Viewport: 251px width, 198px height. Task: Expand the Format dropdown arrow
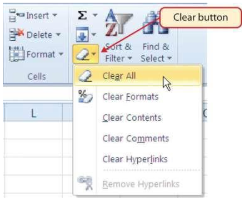point(61,54)
